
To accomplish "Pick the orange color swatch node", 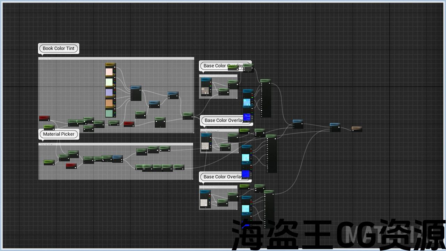I will click(x=109, y=103).
